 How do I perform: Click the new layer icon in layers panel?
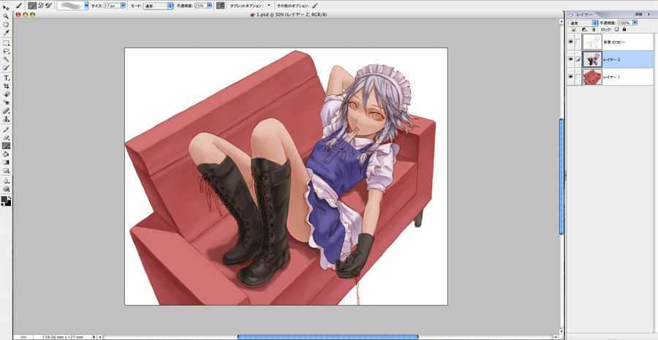573,29
